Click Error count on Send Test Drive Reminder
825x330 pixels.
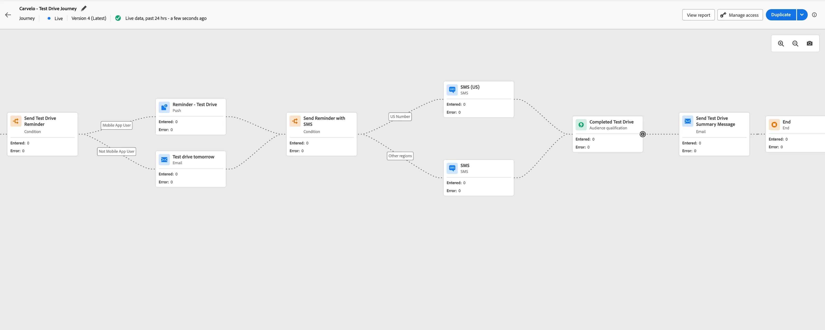click(17, 151)
